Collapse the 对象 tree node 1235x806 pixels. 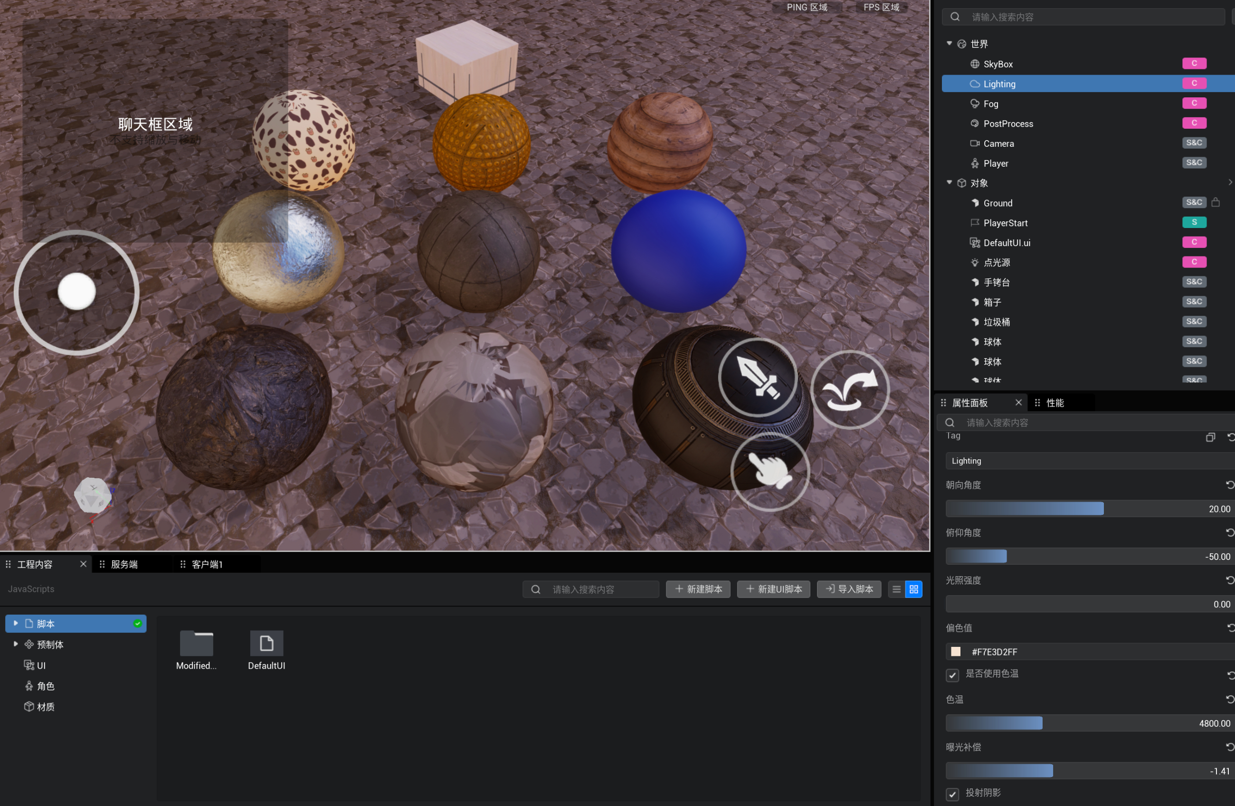(949, 183)
